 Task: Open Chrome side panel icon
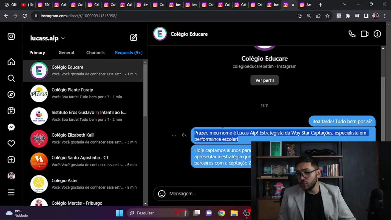point(366,16)
